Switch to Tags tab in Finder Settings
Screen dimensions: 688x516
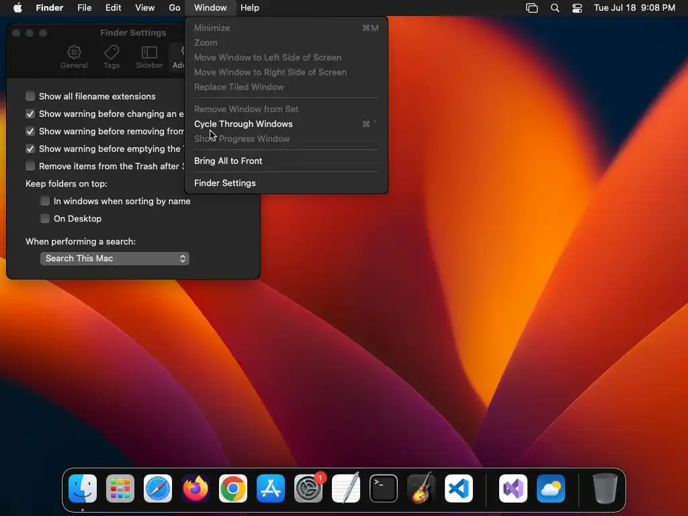pyautogui.click(x=112, y=57)
